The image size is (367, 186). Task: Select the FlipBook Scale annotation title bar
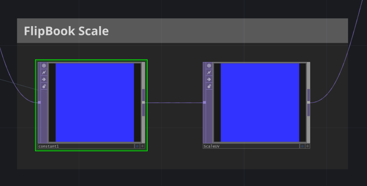coord(182,31)
